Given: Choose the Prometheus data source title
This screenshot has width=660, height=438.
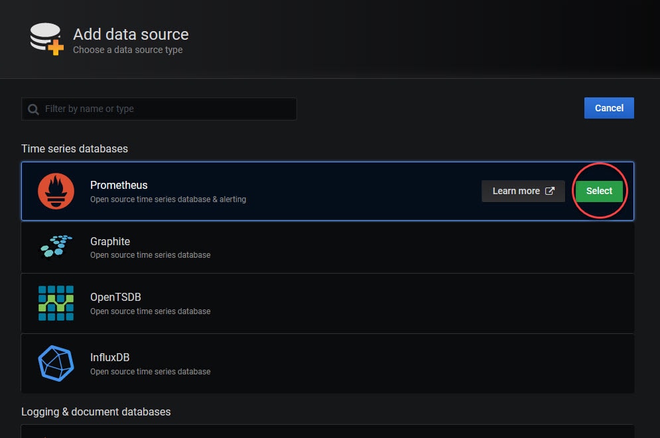Looking at the screenshot, I should coord(119,185).
